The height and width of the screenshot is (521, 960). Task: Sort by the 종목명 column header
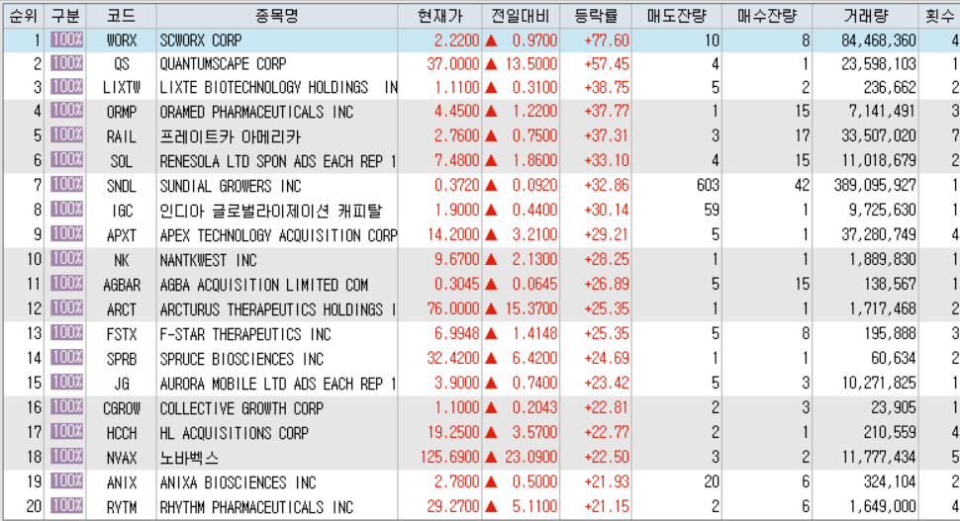(277, 15)
